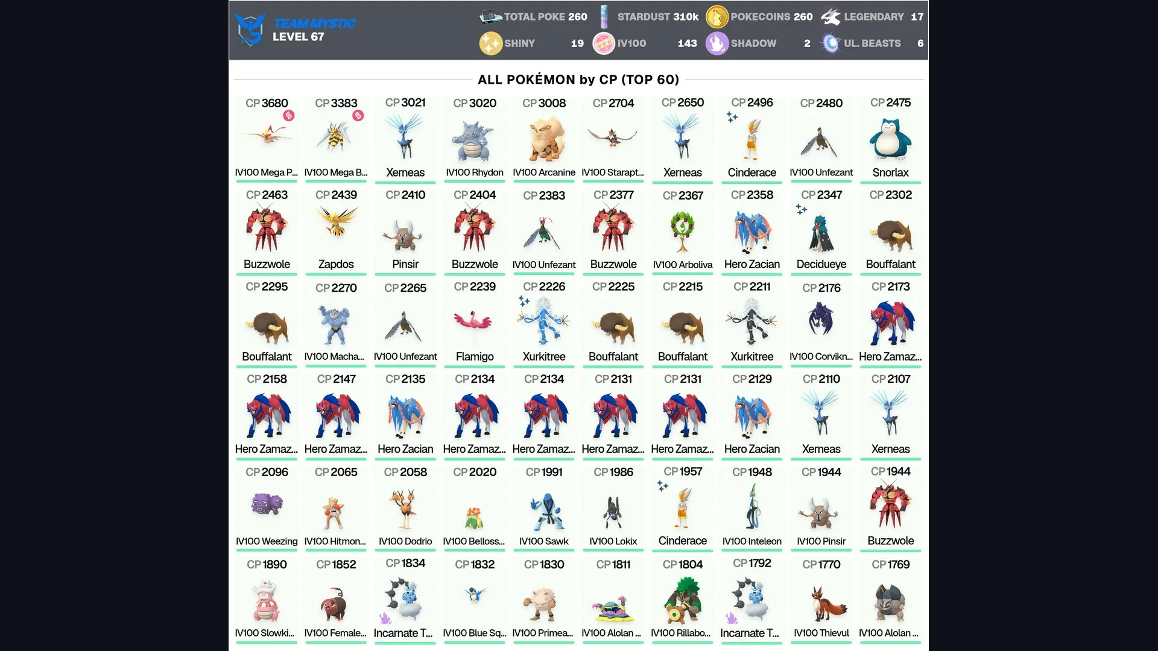Click the Hero Zacian CP 2358 name
The height and width of the screenshot is (651, 1158).
[x=752, y=264]
